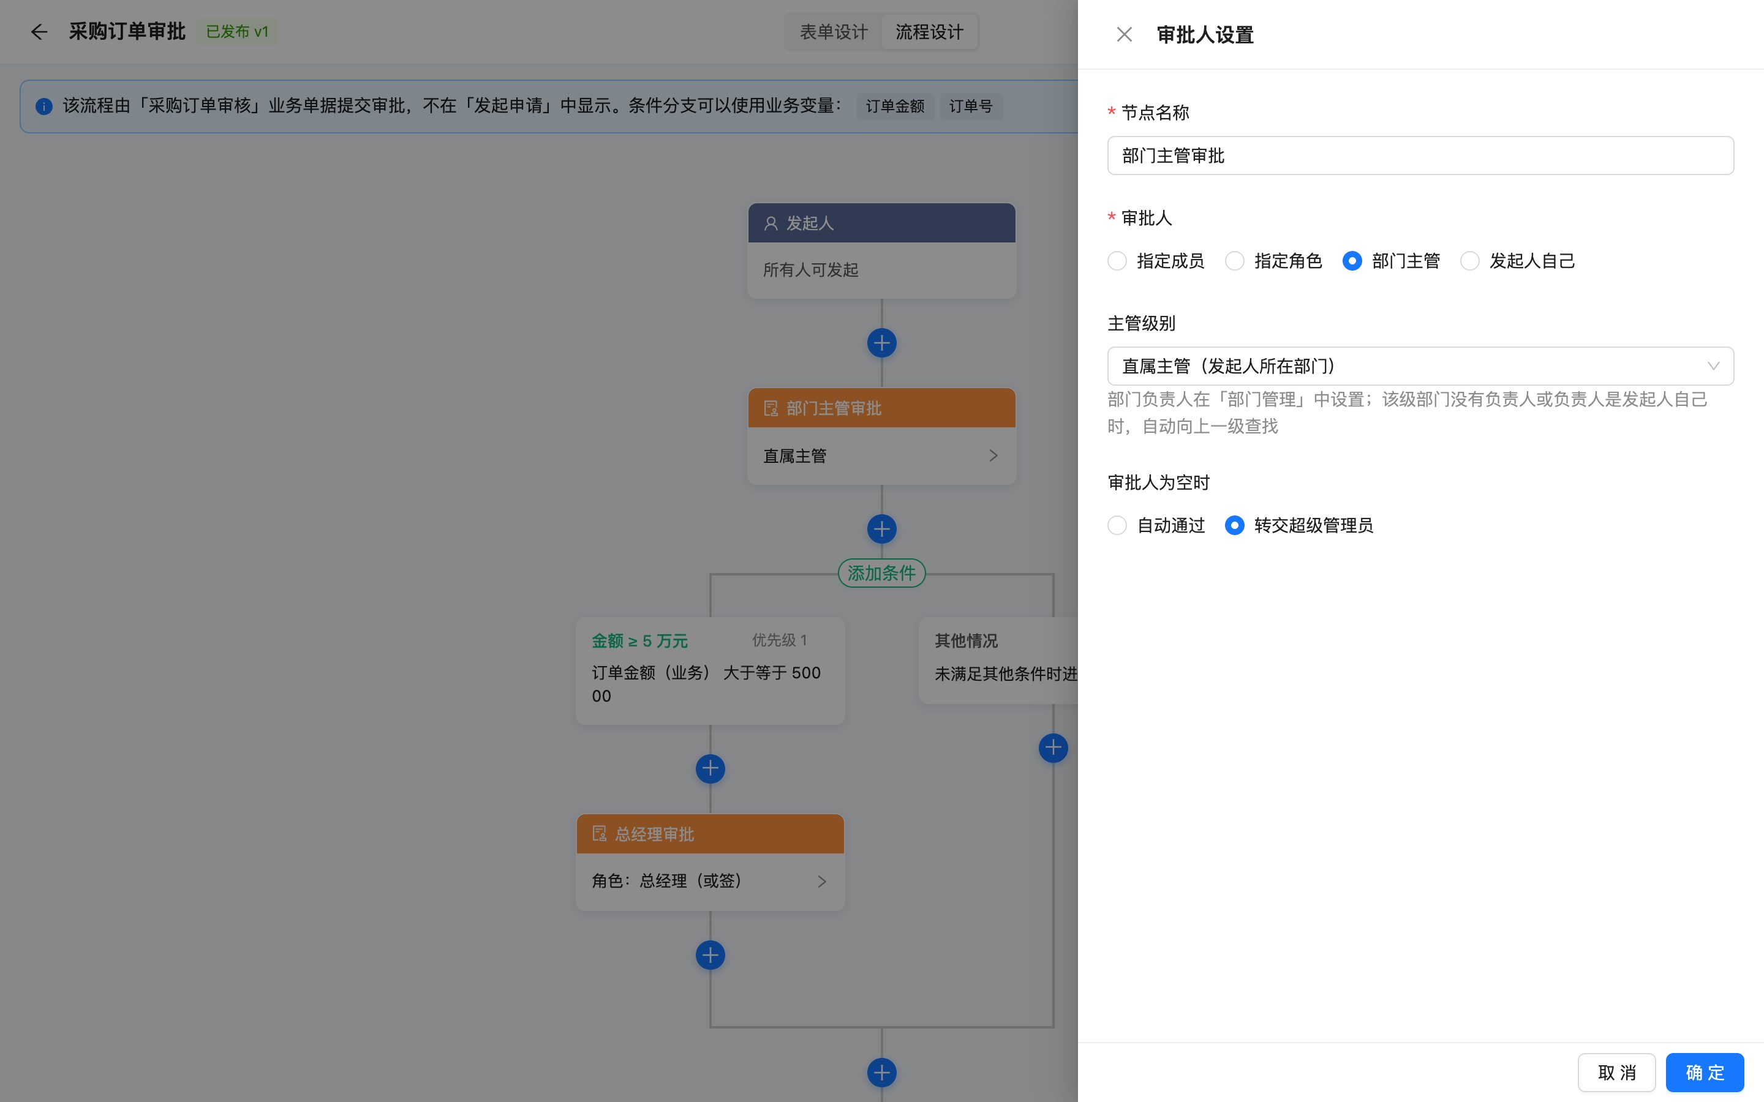Screen dimensions: 1764x1102
Task: Go back using the left arrow icon
Action: (x=39, y=31)
